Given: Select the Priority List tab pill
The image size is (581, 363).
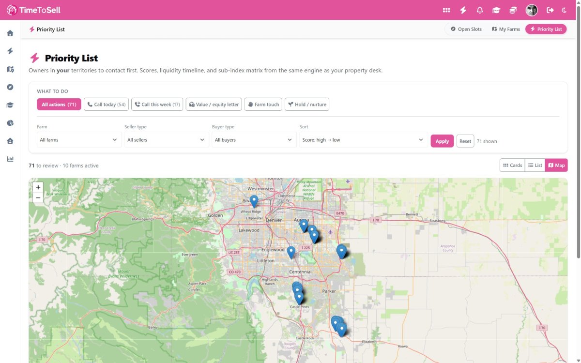Looking at the screenshot, I should point(546,29).
